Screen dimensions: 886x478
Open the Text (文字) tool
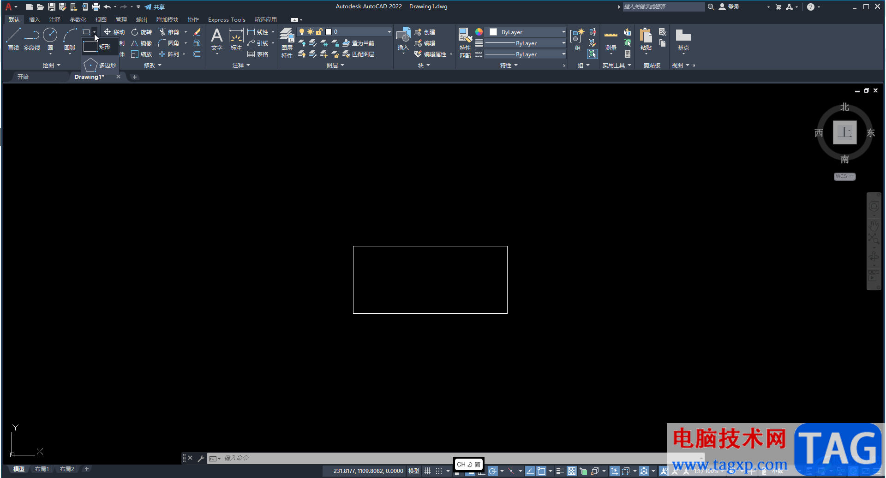coord(217,39)
